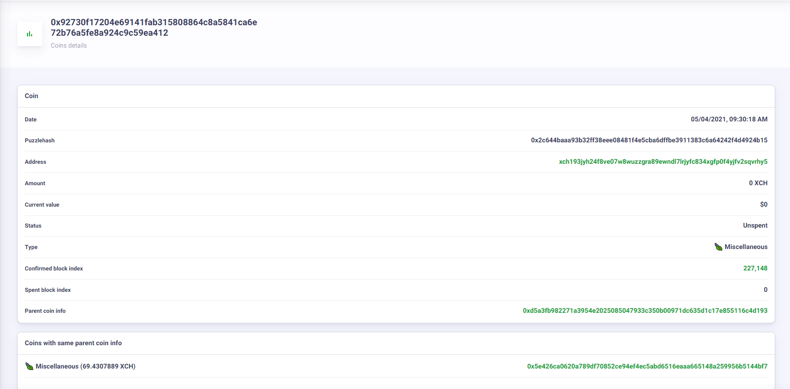
Task: Click the Status row label
Action: [x=33, y=226]
